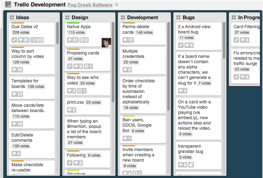The image size is (263, 178).
Task: Click the 4 comments badge on Edit/Delete comments
Action: point(16,154)
